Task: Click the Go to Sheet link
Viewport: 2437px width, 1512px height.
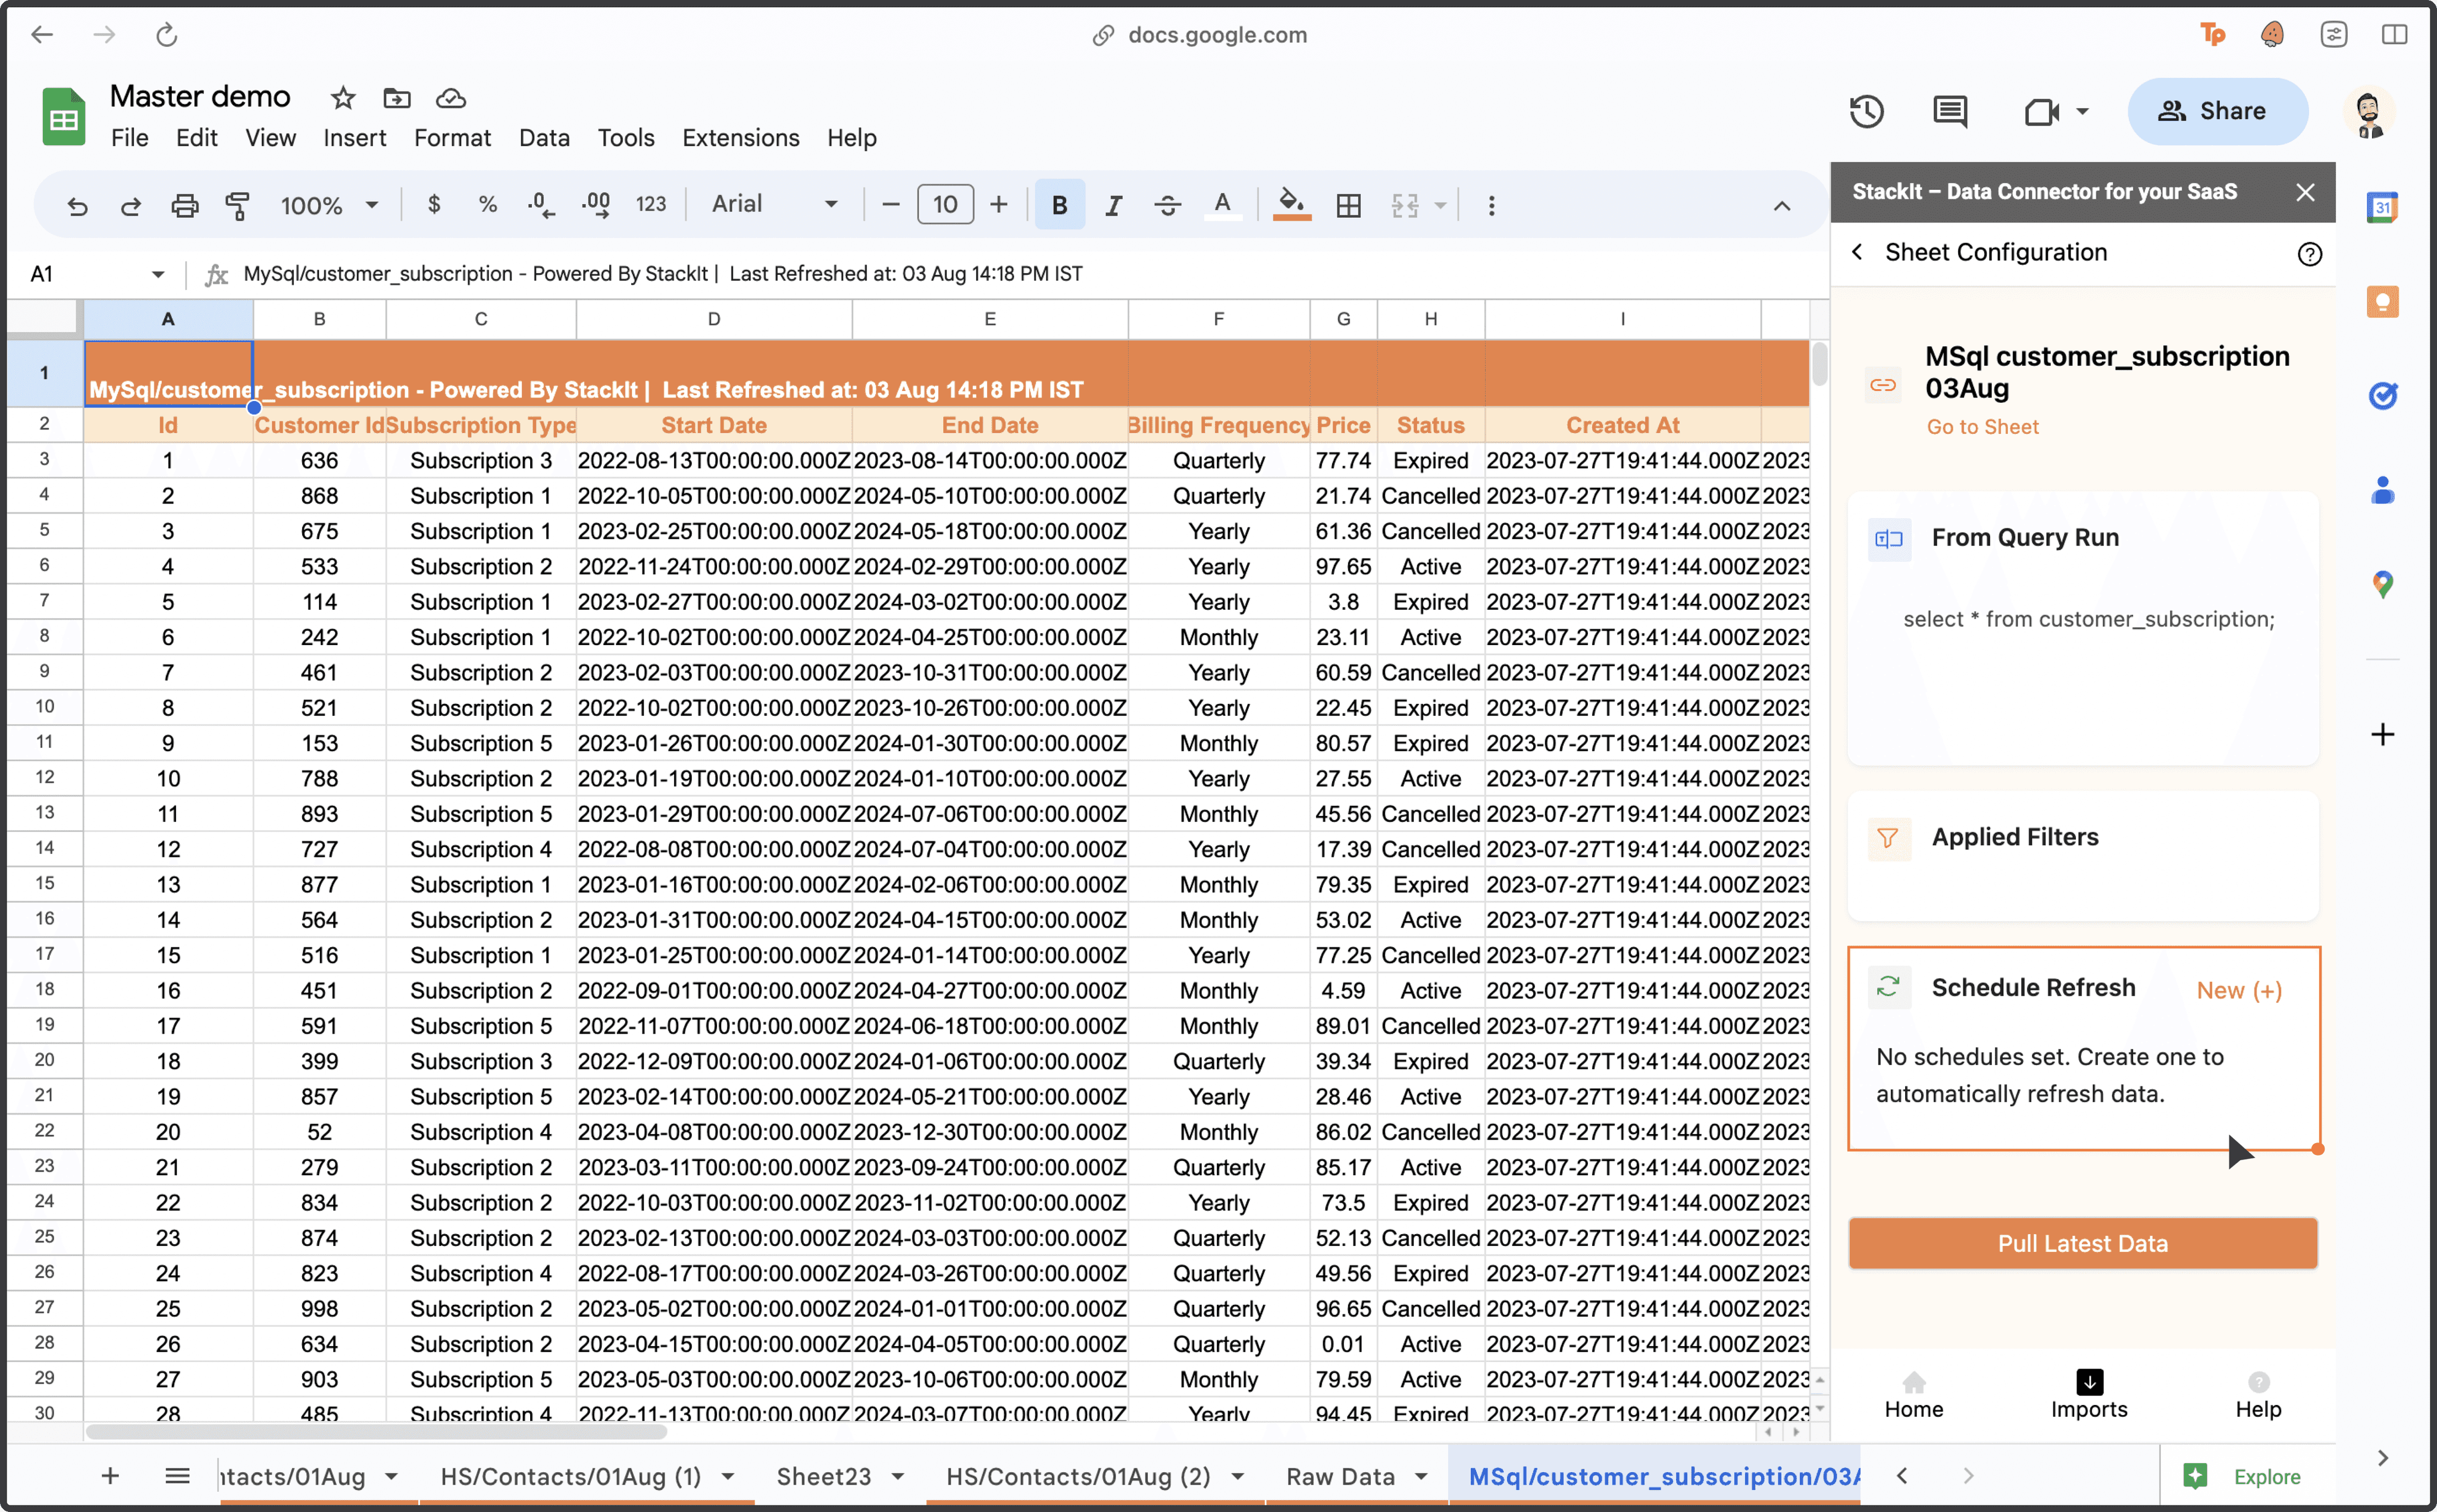Action: coord(1982,427)
